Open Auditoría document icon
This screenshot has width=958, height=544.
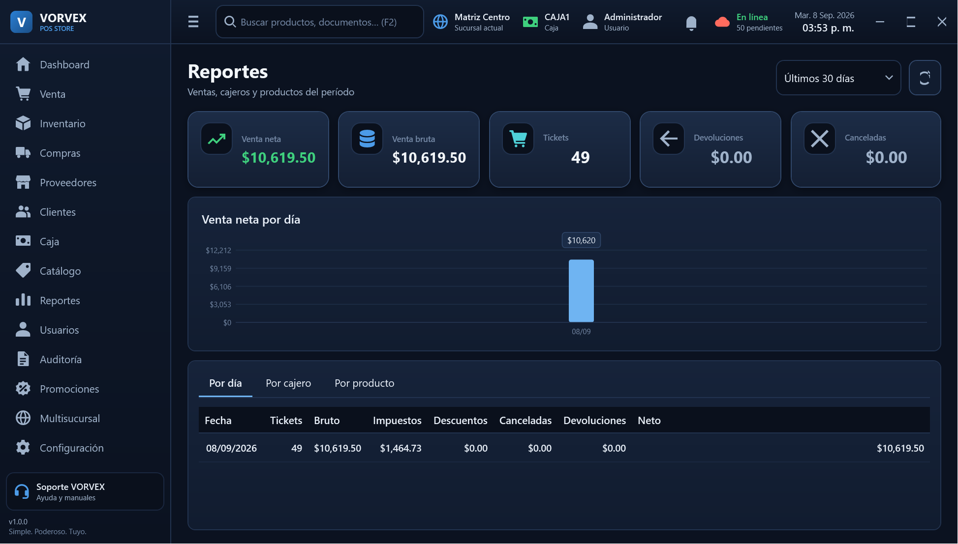click(x=23, y=359)
